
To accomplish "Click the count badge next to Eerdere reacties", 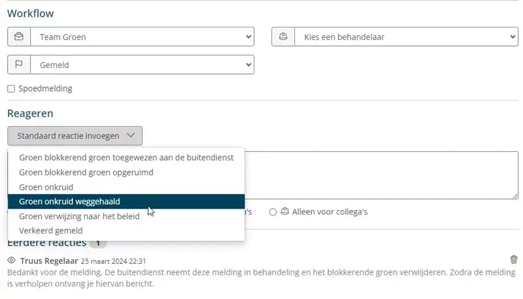I will click(97, 243).
